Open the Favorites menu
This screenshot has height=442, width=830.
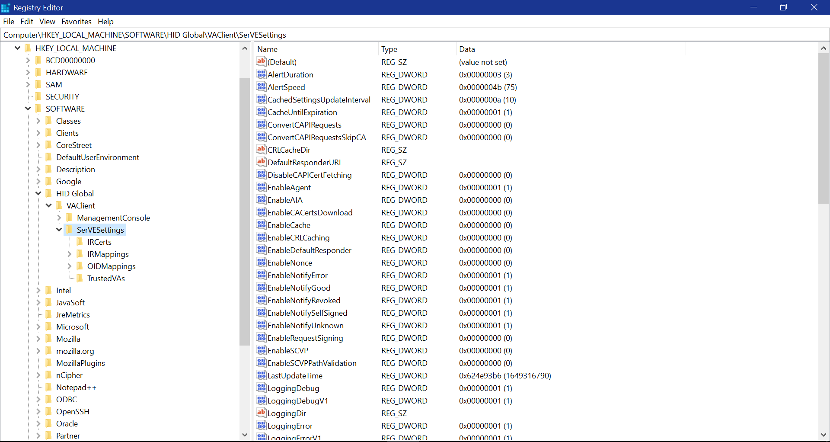pos(76,21)
